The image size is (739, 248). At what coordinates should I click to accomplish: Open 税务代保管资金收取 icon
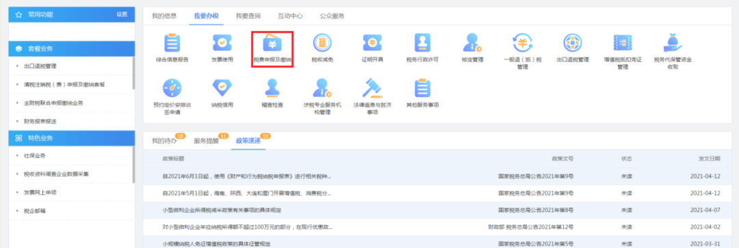tap(673, 43)
